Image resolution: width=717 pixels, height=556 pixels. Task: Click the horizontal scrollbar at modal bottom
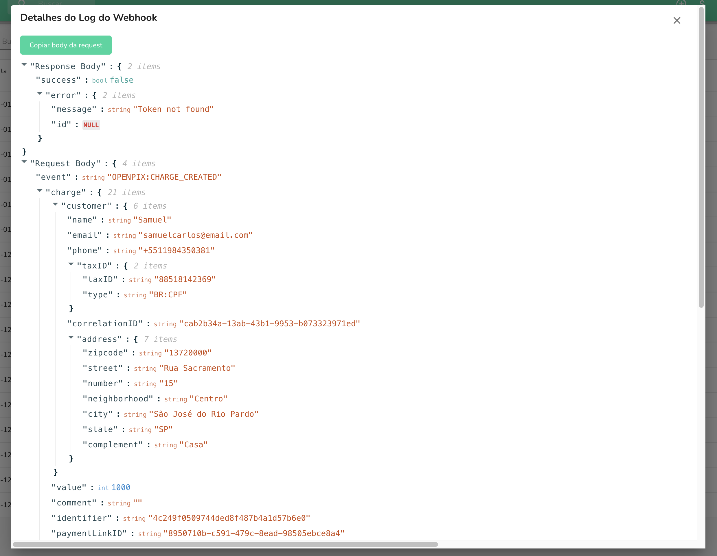pos(225,544)
